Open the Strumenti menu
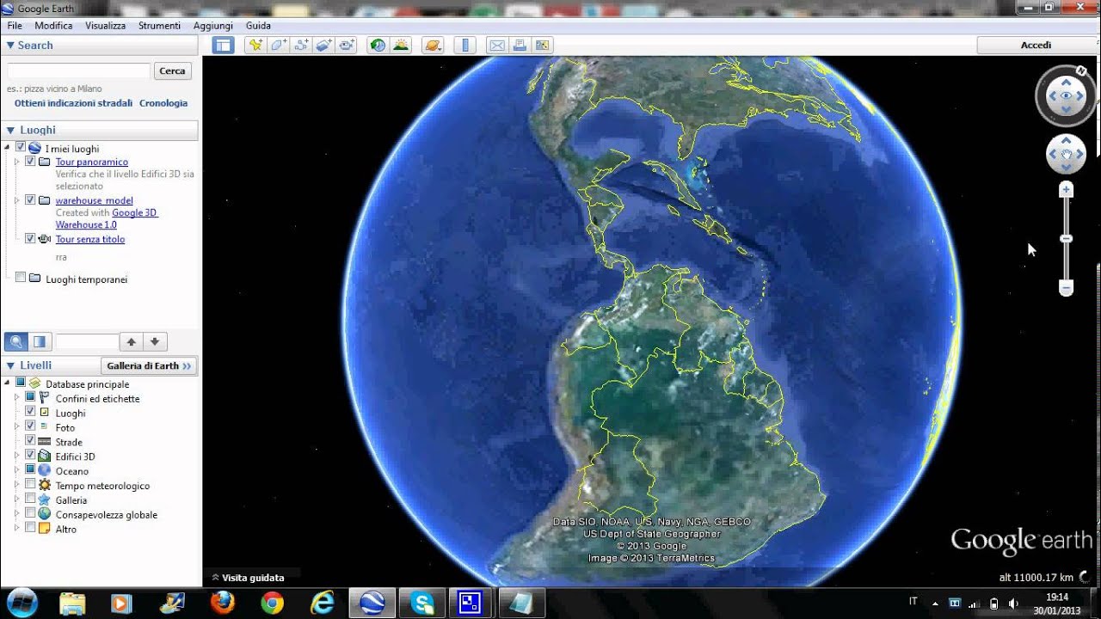The width and height of the screenshot is (1101, 619). click(159, 26)
